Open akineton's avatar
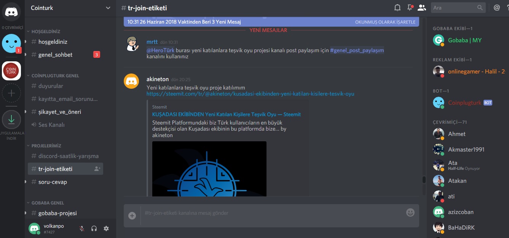 point(131,81)
